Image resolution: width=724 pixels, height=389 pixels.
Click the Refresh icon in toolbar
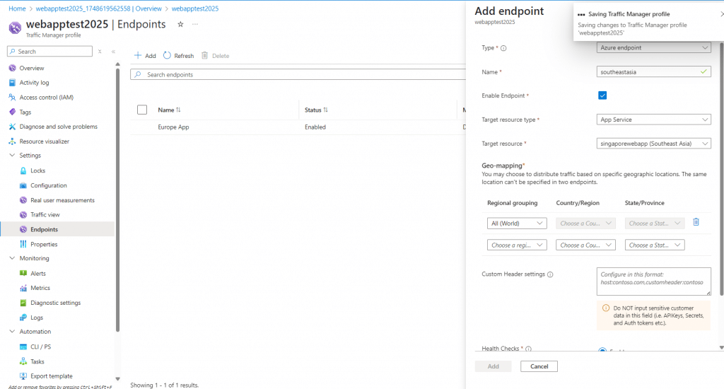coord(168,56)
